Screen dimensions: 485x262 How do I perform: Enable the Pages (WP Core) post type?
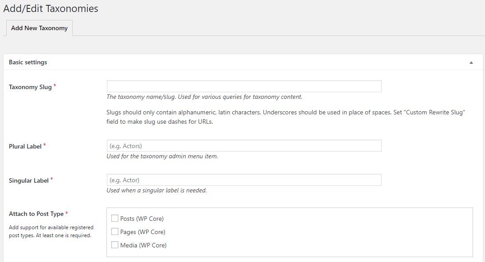pyautogui.click(x=115, y=231)
